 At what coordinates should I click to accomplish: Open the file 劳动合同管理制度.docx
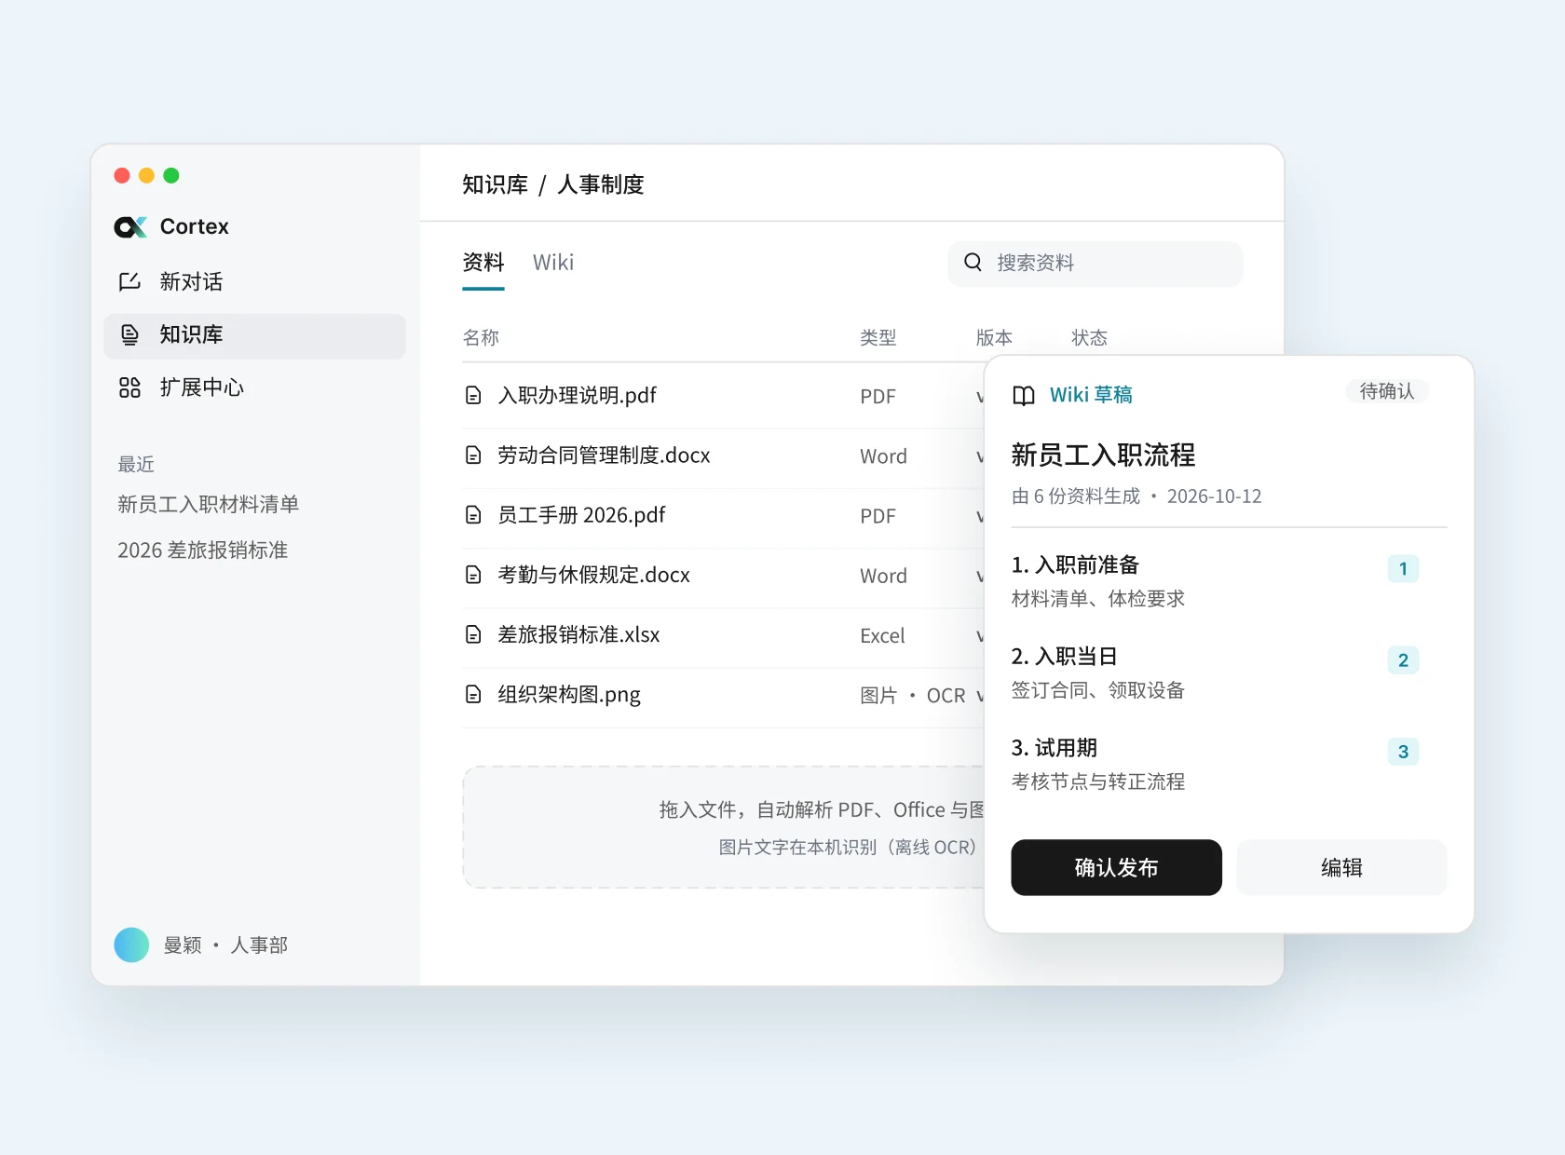click(x=604, y=455)
